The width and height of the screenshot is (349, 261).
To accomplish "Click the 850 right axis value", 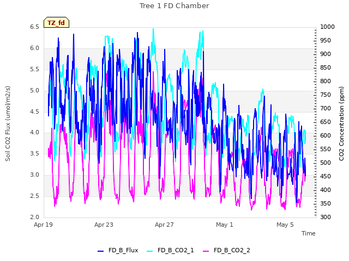I will tap(326, 67).
